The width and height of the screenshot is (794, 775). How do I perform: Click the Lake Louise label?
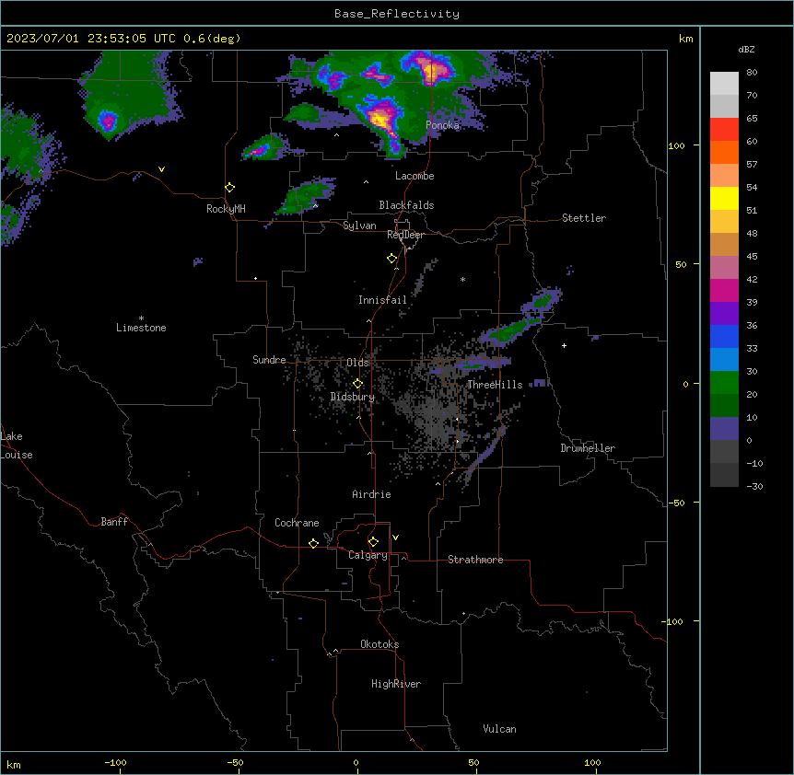pyautogui.click(x=17, y=445)
